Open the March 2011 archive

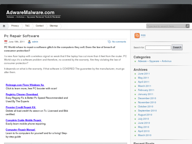(x=145, y=86)
